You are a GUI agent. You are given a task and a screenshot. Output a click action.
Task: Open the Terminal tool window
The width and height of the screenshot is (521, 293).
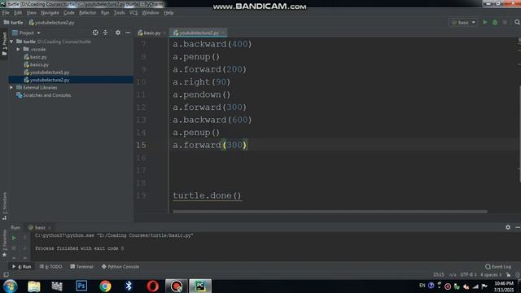[x=81, y=266]
